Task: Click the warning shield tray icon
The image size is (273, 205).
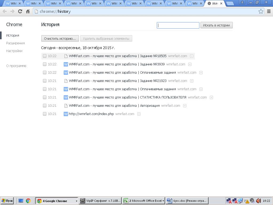Action: pyautogui.click(x=247, y=201)
